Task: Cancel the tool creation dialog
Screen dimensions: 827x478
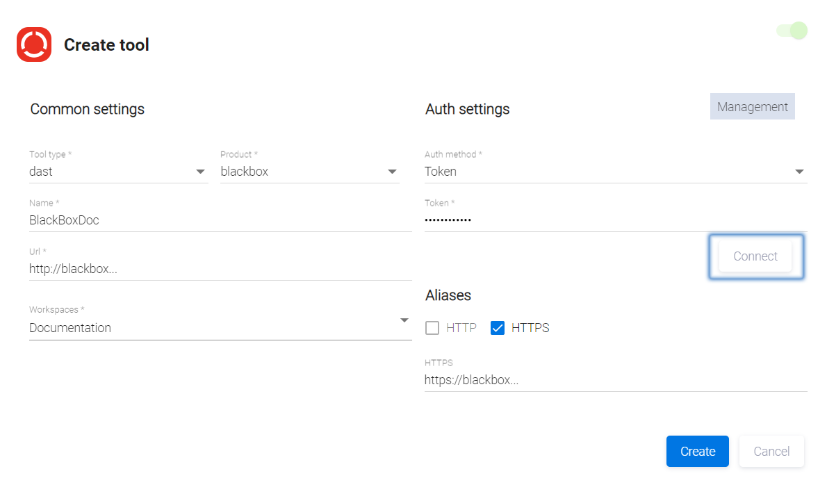Action: point(771,452)
